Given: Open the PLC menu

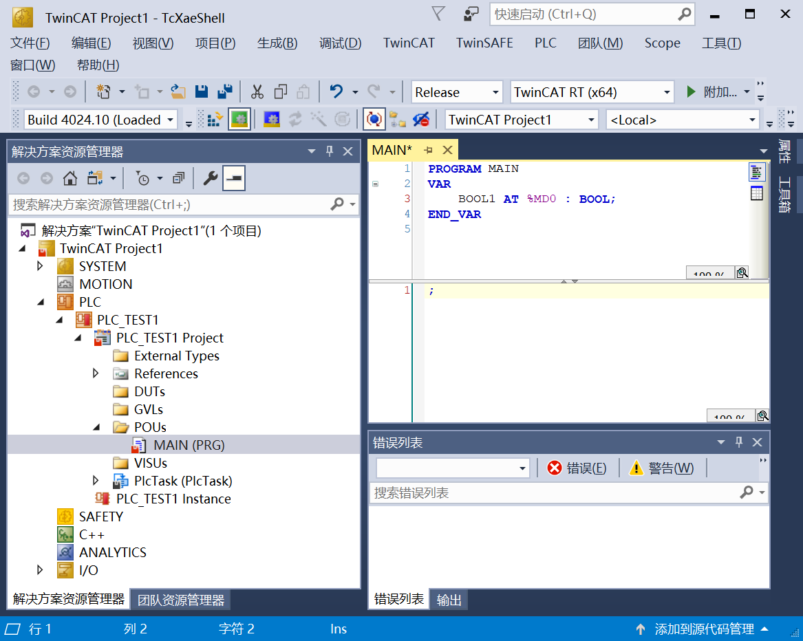Looking at the screenshot, I should click(x=546, y=43).
